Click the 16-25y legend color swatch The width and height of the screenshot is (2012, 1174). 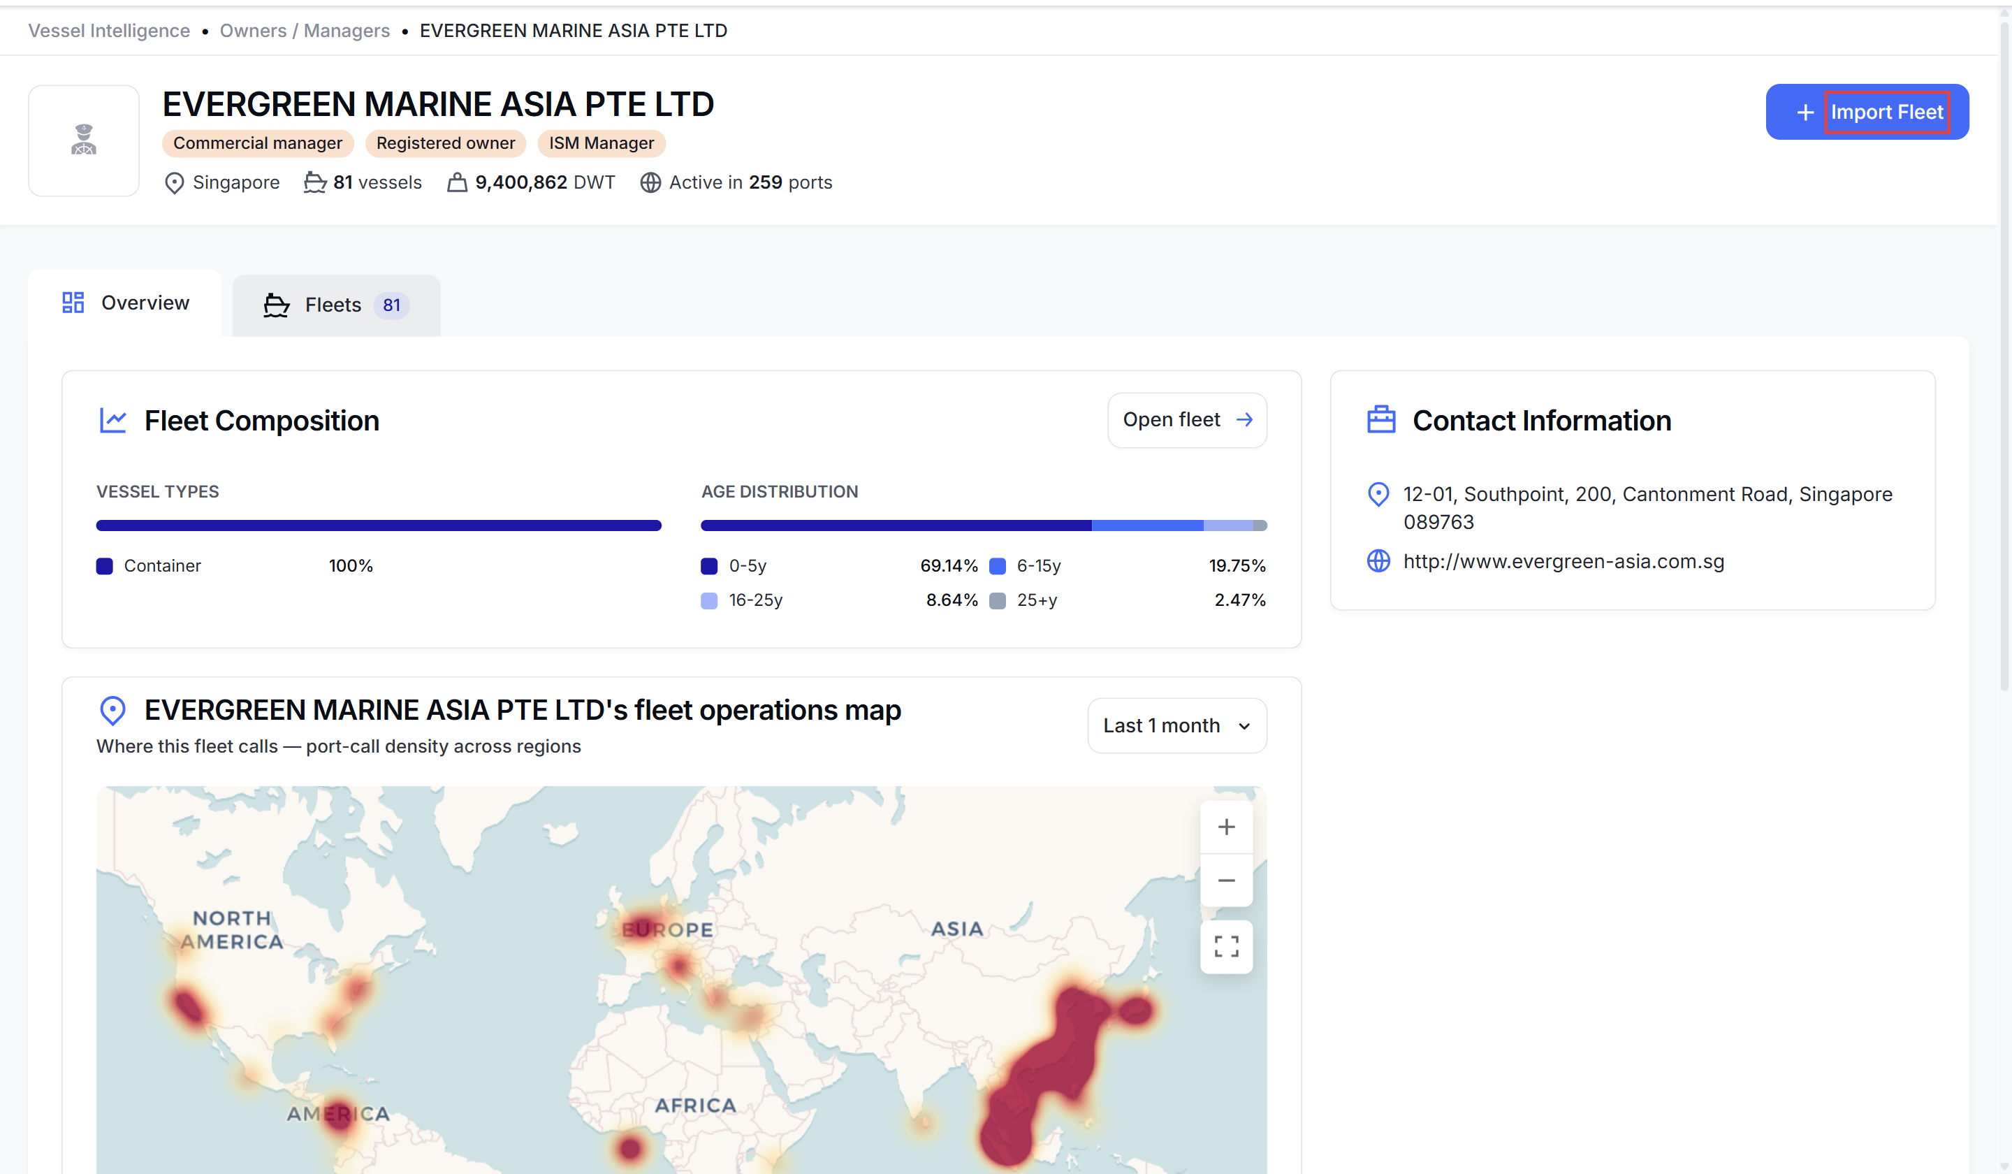pos(709,600)
